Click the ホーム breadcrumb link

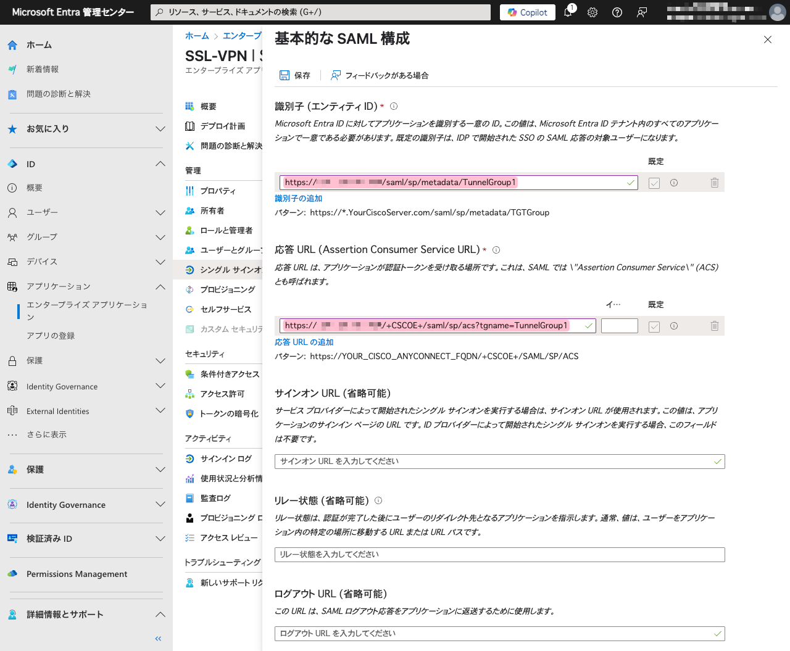(197, 36)
